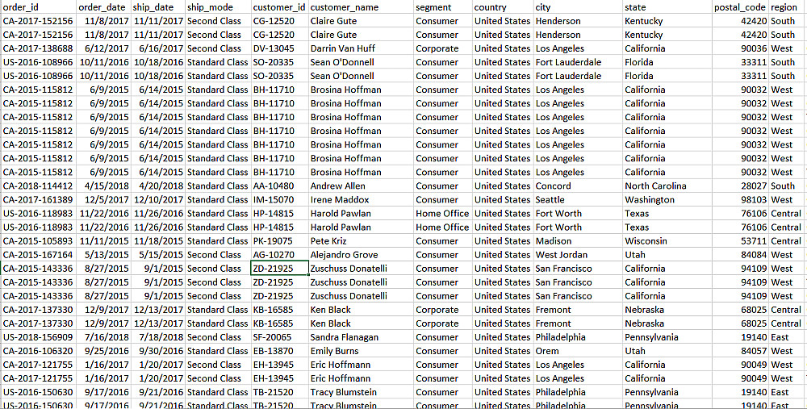Select the customer_name header cell
807x409 pixels.
(361, 7)
